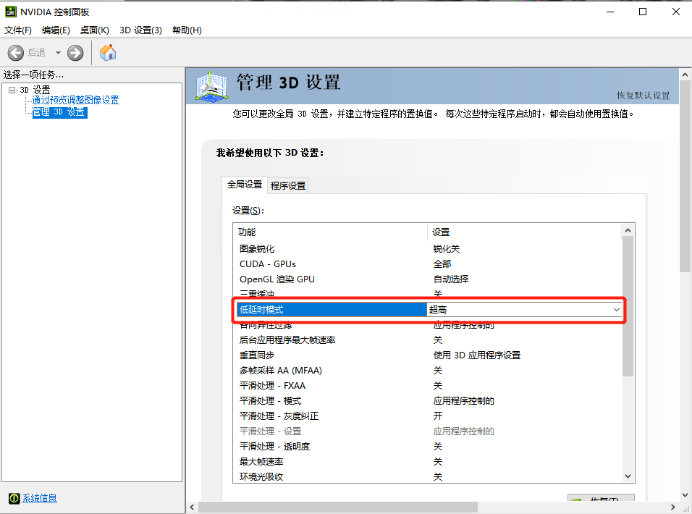Click the Back arrow icon in toolbar
The image size is (692, 514).
pos(15,53)
